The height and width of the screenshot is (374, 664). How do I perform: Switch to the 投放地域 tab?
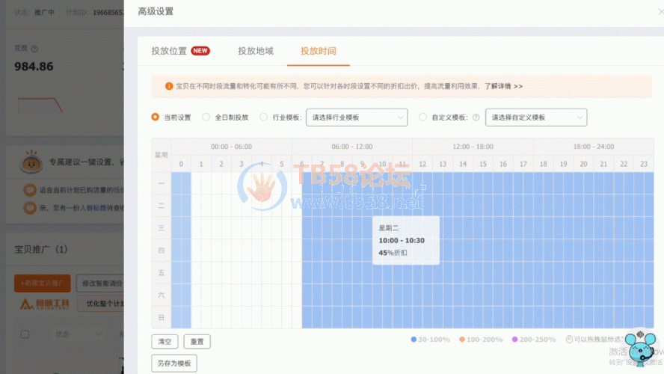click(x=256, y=51)
